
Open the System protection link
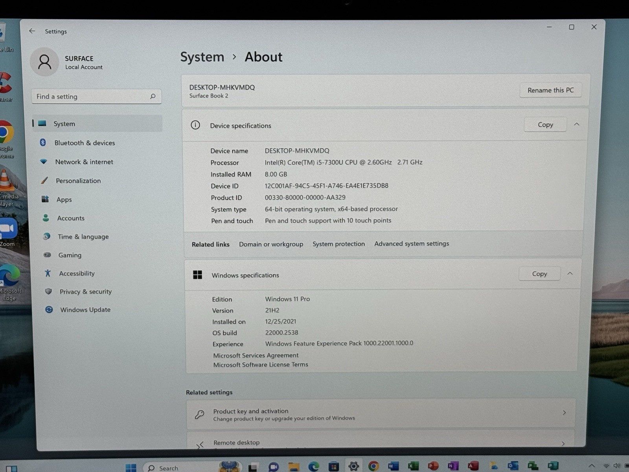pos(338,244)
